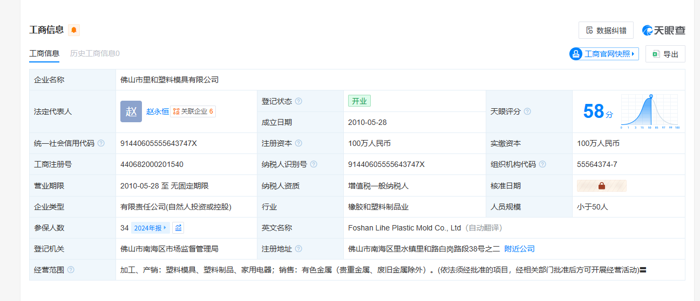Click help icon beside 注册资本

coord(298,143)
